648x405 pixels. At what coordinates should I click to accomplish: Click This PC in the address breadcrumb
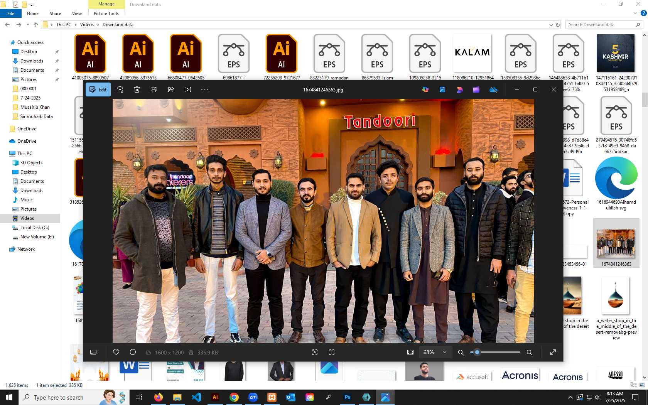[64, 25]
